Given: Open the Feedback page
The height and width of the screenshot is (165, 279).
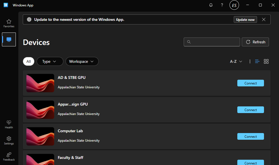Looking at the screenshot, I should [9, 157].
